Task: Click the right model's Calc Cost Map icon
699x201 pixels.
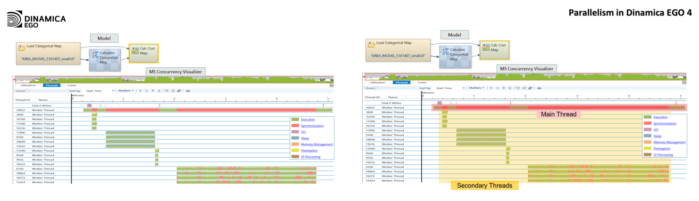Action: coord(485,46)
